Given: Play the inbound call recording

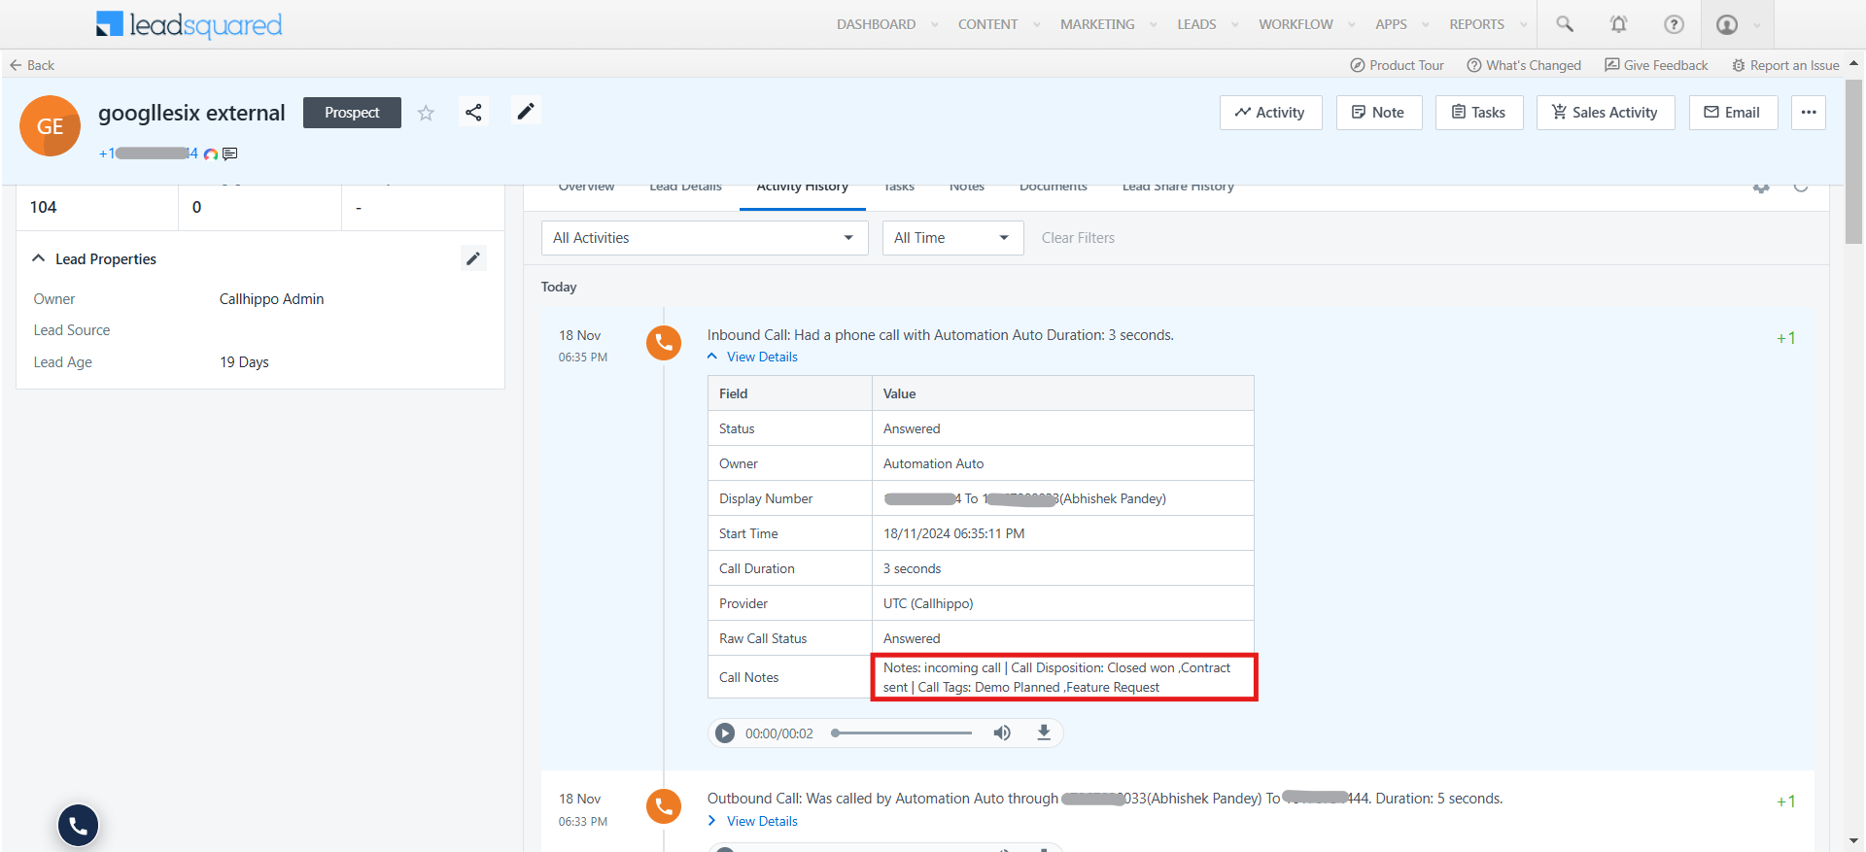Looking at the screenshot, I should 725,733.
